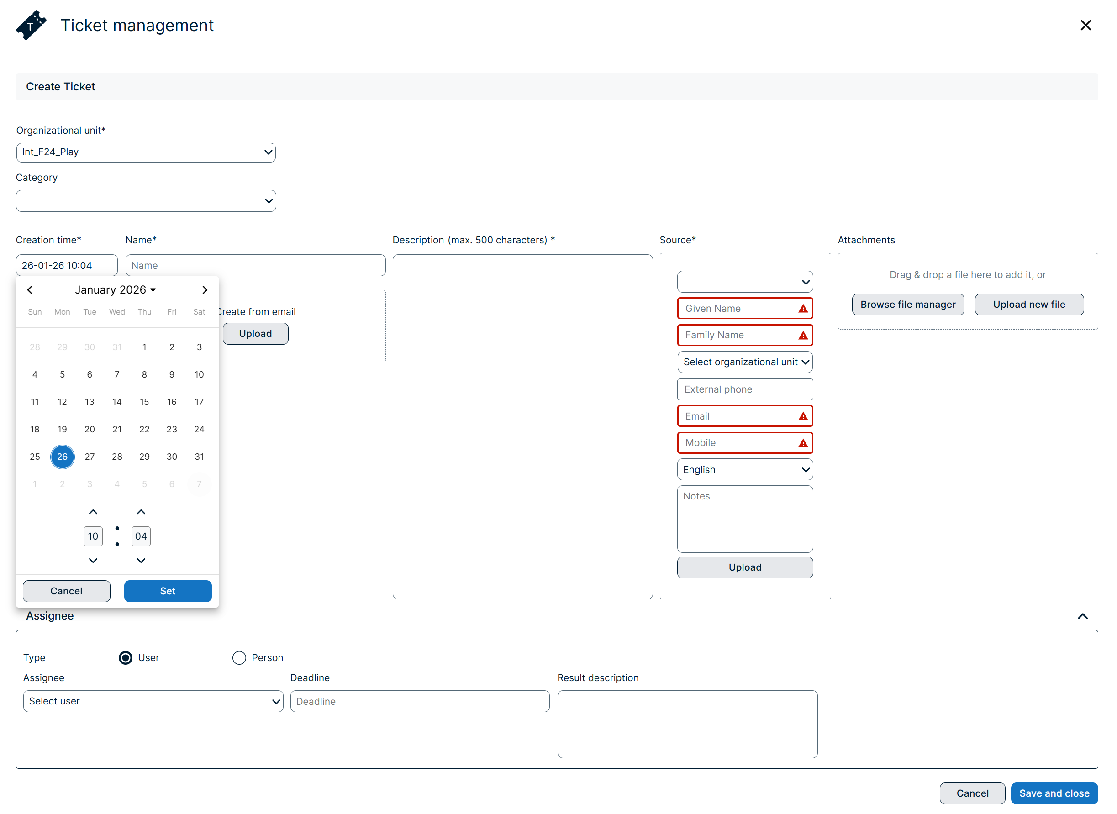The height and width of the screenshot is (814, 1117).
Task: Decrease the hour with down arrow
Action: pyautogui.click(x=93, y=560)
